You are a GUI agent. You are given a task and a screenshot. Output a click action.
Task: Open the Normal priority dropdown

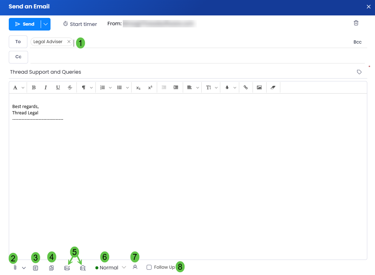click(111, 268)
